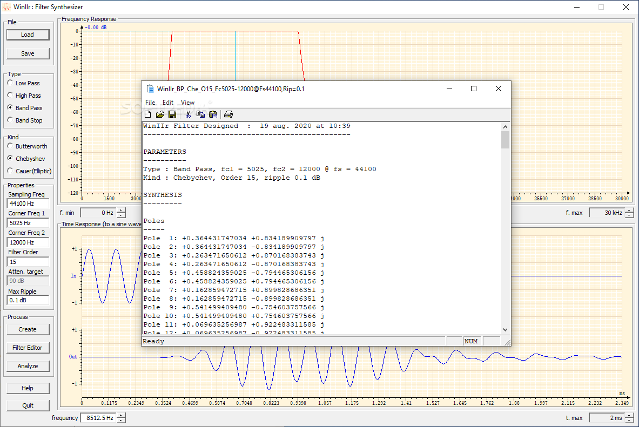Viewport: 639px width, 427px height.
Task: Click the WinIIr app icon in the main title bar
Action: click(7, 7)
